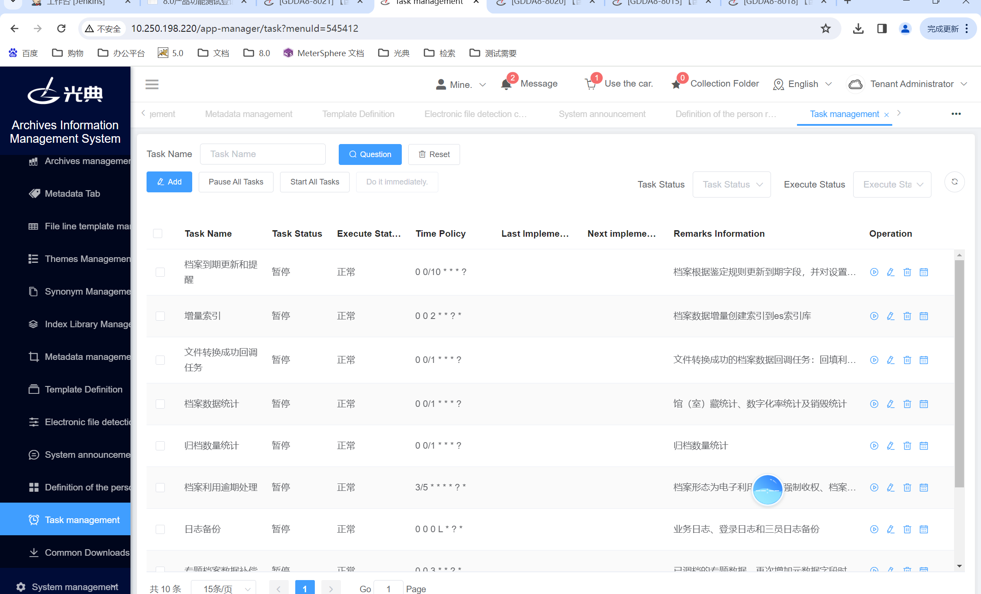Check the 档案利用逾期处理 row checkbox
Viewport: 981px width, 594px height.
tap(160, 488)
